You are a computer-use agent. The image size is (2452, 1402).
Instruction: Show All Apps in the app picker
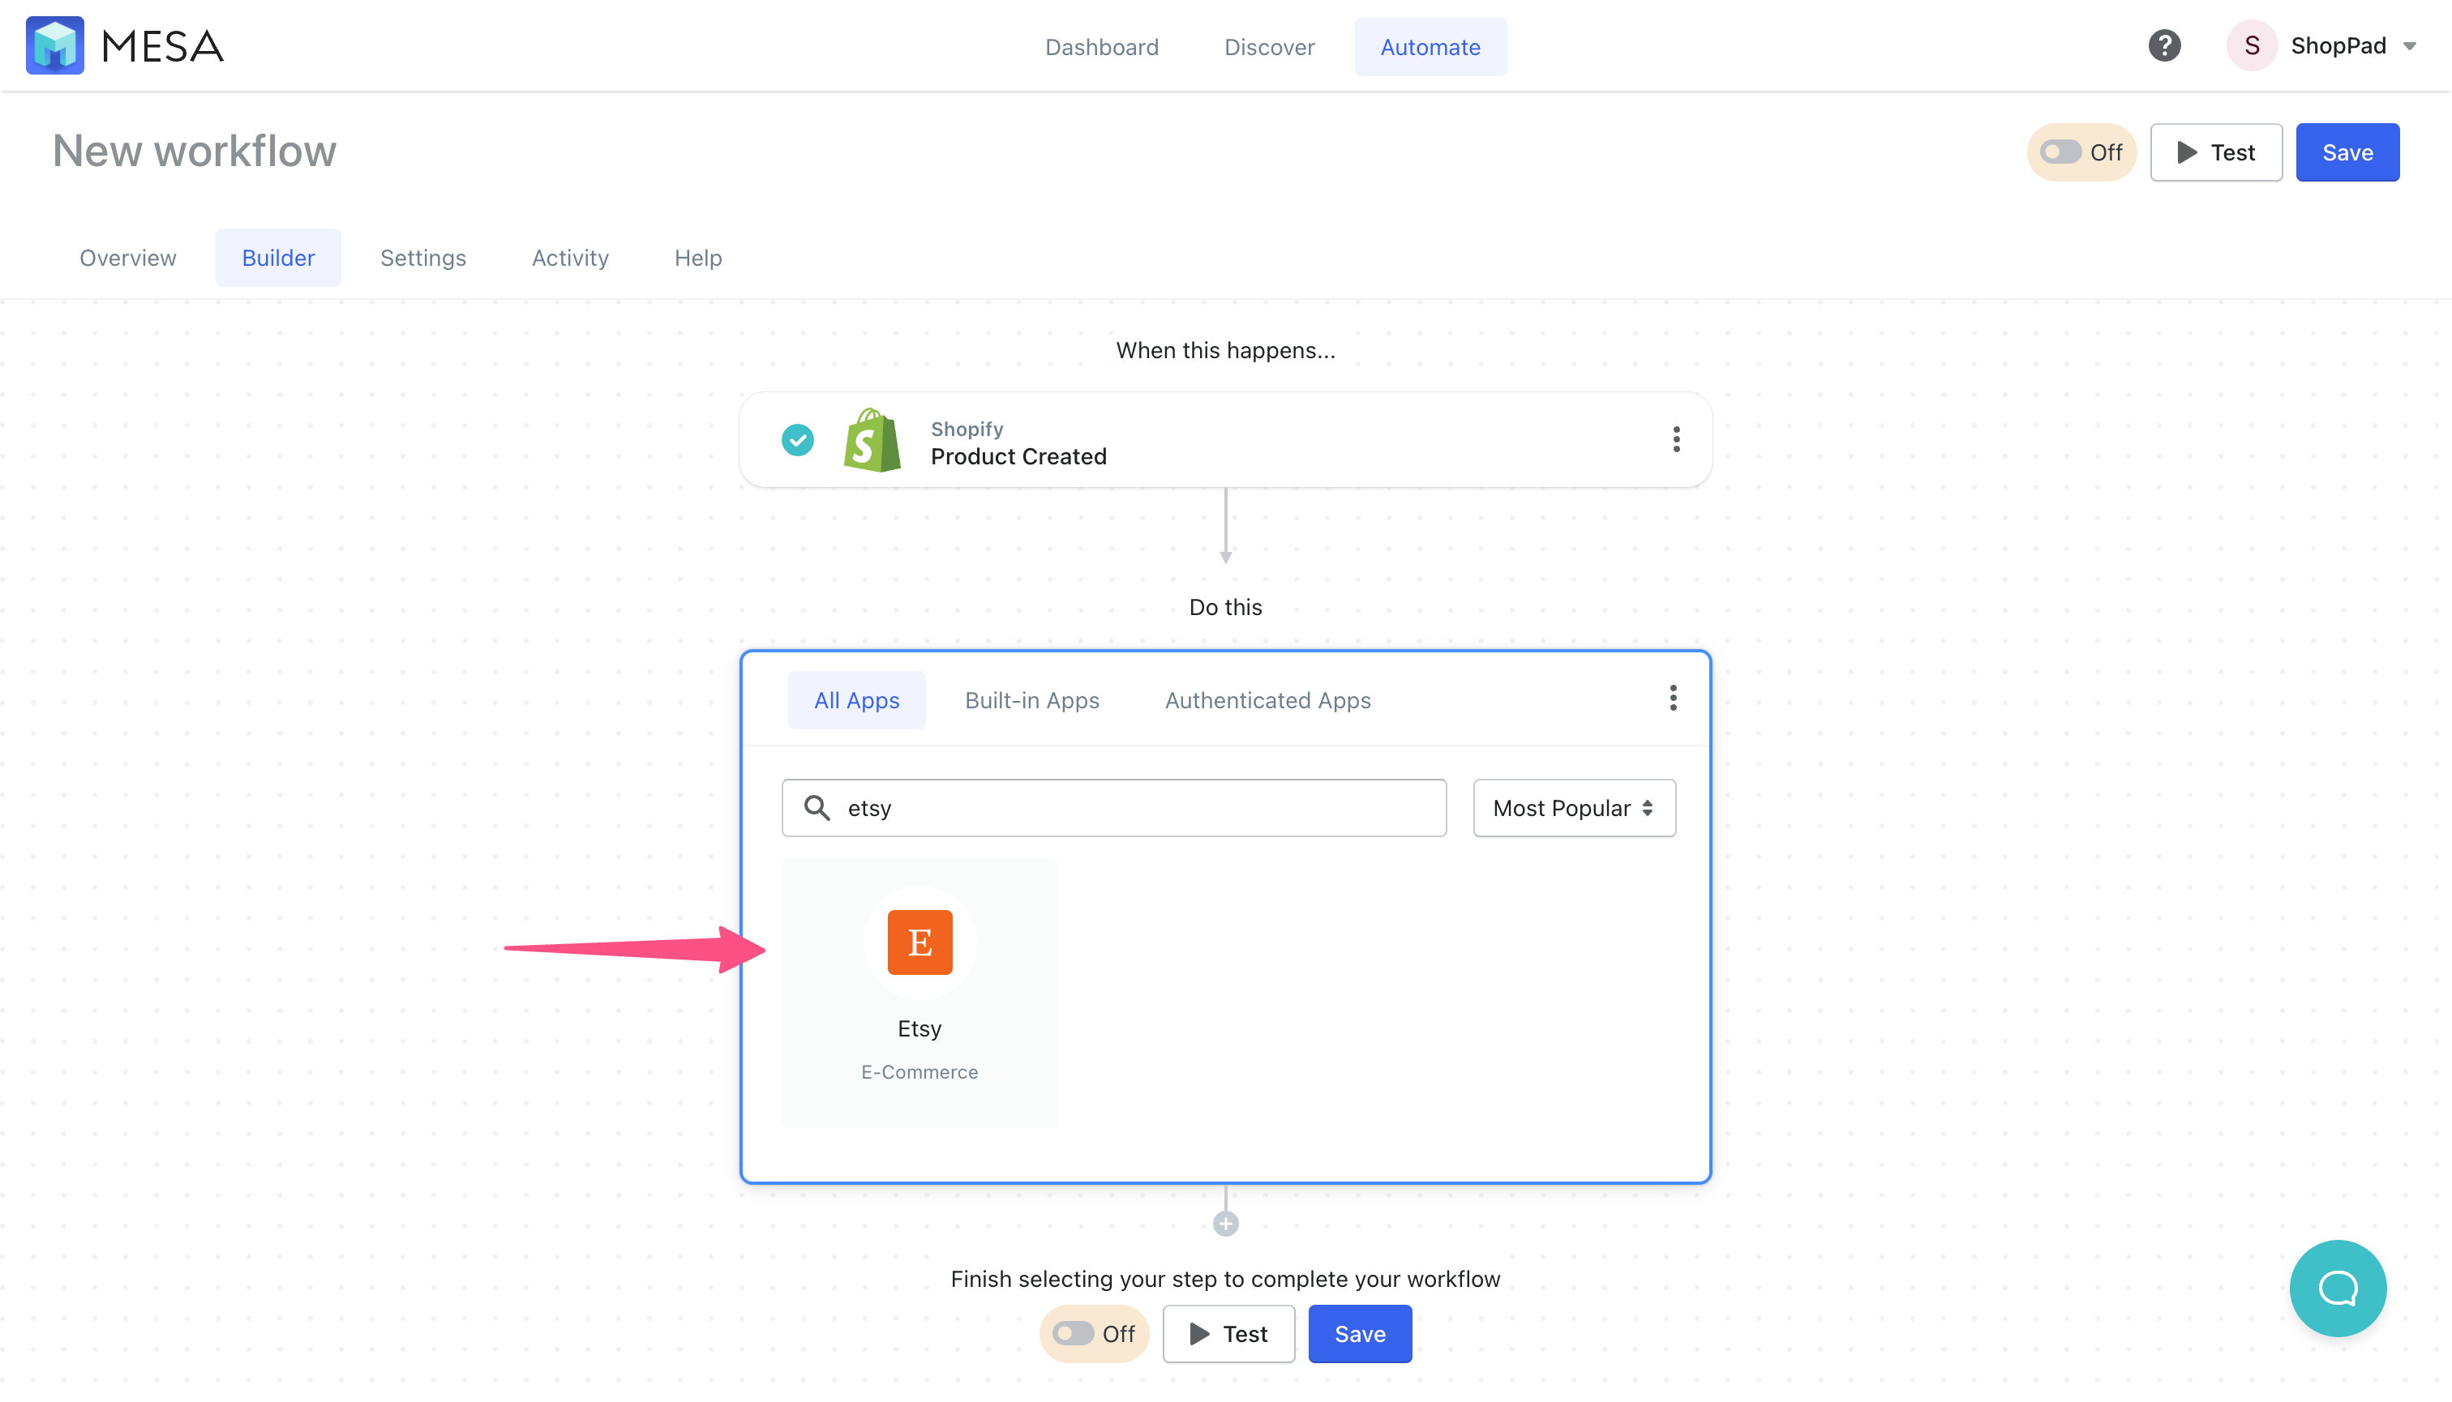click(856, 700)
